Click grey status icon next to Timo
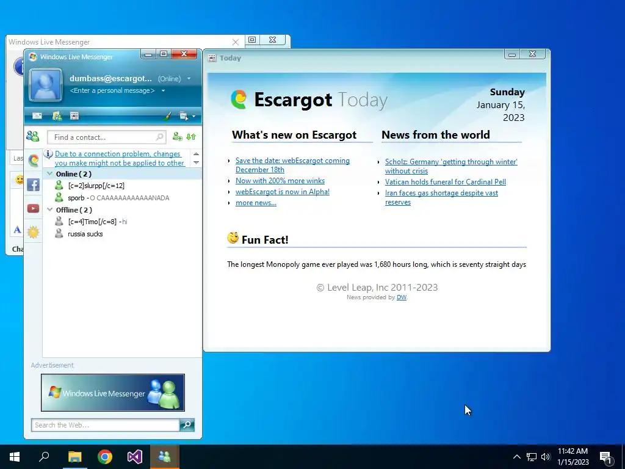This screenshot has width=625, height=469. click(x=59, y=221)
